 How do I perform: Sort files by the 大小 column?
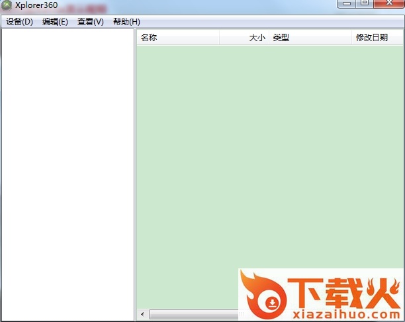244,38
